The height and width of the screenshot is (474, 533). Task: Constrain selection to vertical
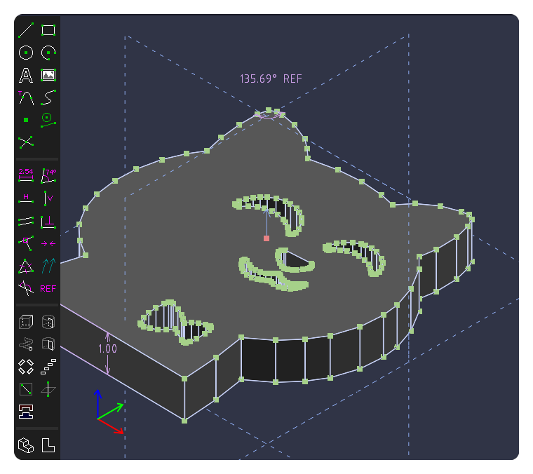point(48,198)
